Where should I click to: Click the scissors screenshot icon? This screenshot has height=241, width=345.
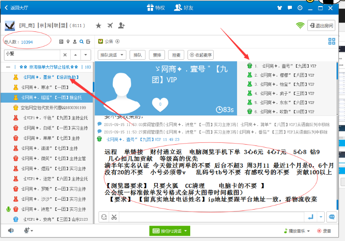pyautogui.click(x=114, y=217)
